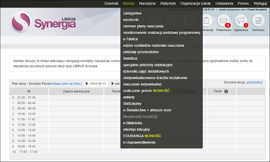The height and width of the screenshot is (162, 270).
Task: Click the 2024-06-15 date field
Action: pos(99,83)
